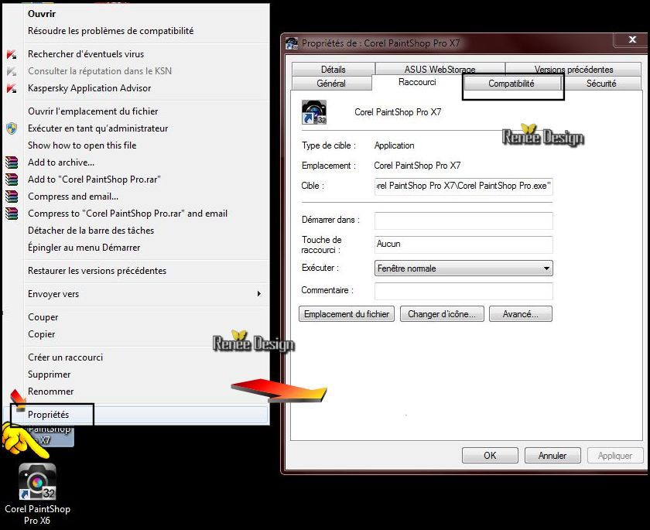The height and width of the screenshot is (530, 650).
Task: Select Add to archive... menu entry
Action: click(x=61, y=162)
